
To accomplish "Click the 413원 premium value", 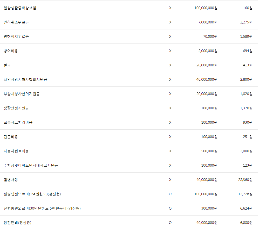I will [x=248, y=65].
